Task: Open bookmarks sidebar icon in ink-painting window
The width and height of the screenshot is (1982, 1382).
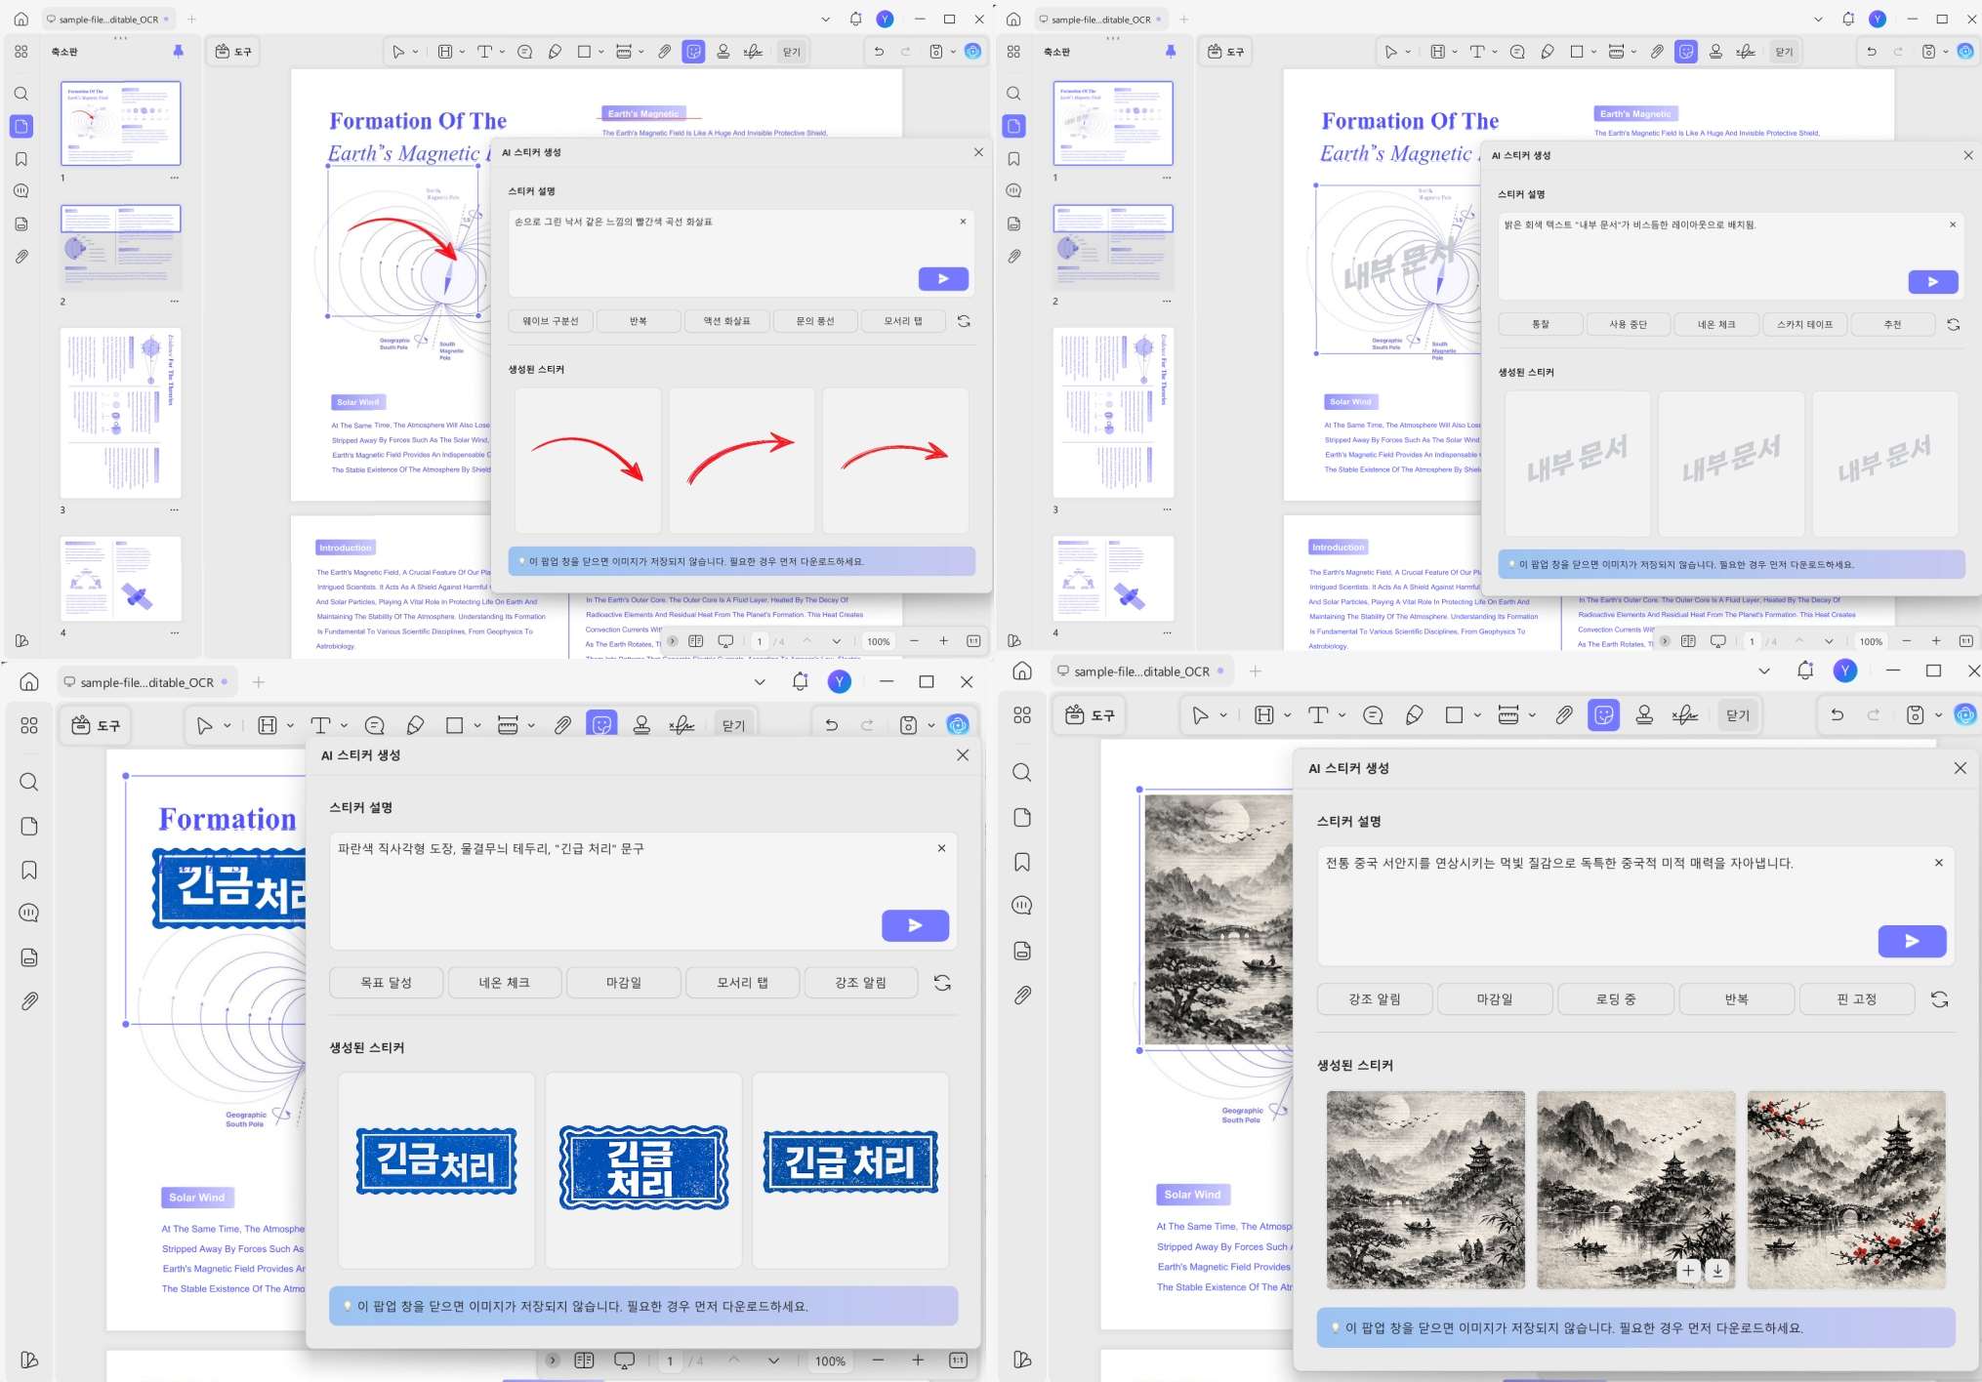Action: (x=1022, y=862)
